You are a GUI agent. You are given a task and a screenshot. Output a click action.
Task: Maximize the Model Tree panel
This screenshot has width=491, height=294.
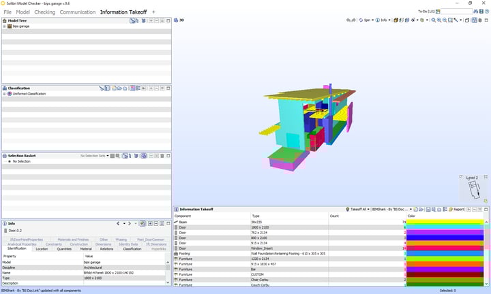pyautogui.click(x=168, y=20)
